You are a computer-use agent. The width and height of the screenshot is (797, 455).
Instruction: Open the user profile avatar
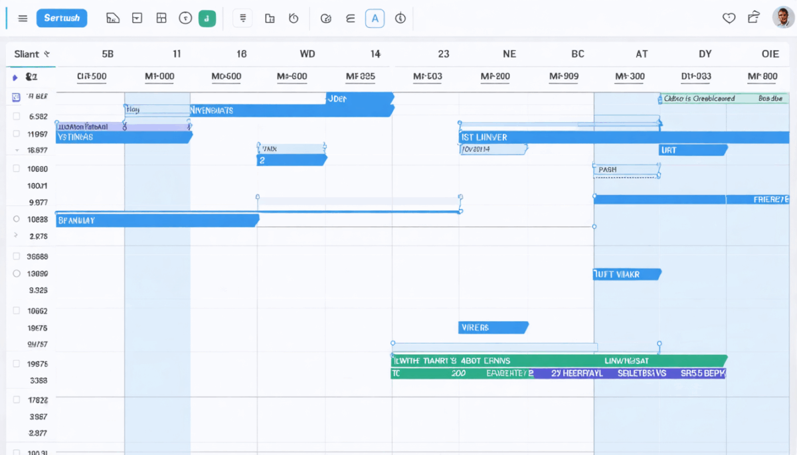tap(783, 18)
